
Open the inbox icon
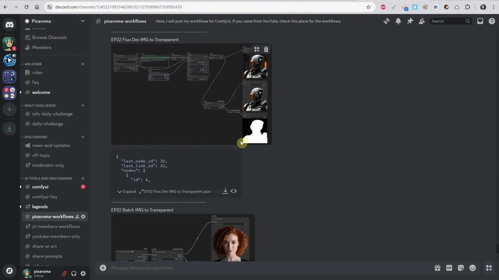(x=480, y=21)
